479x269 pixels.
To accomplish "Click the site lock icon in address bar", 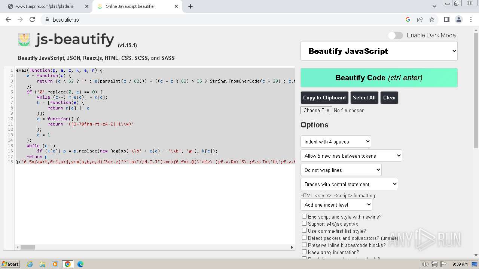I will click(x=47, y=20).
